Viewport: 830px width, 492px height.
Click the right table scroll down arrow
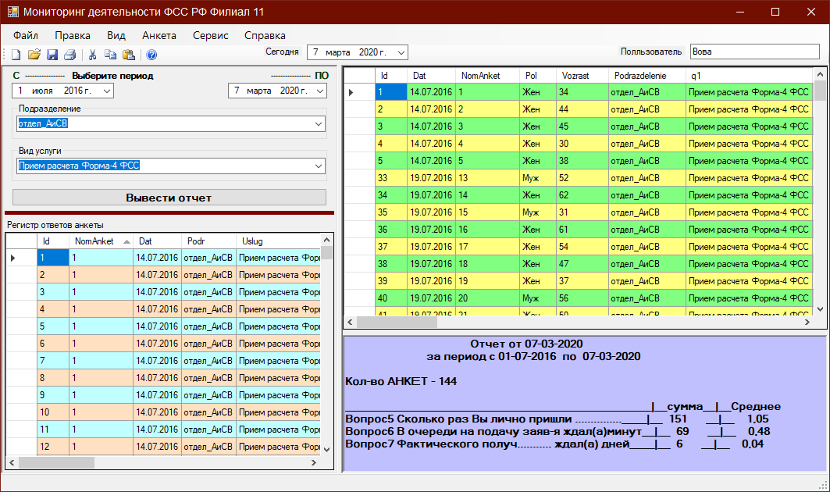coord(819,309)
